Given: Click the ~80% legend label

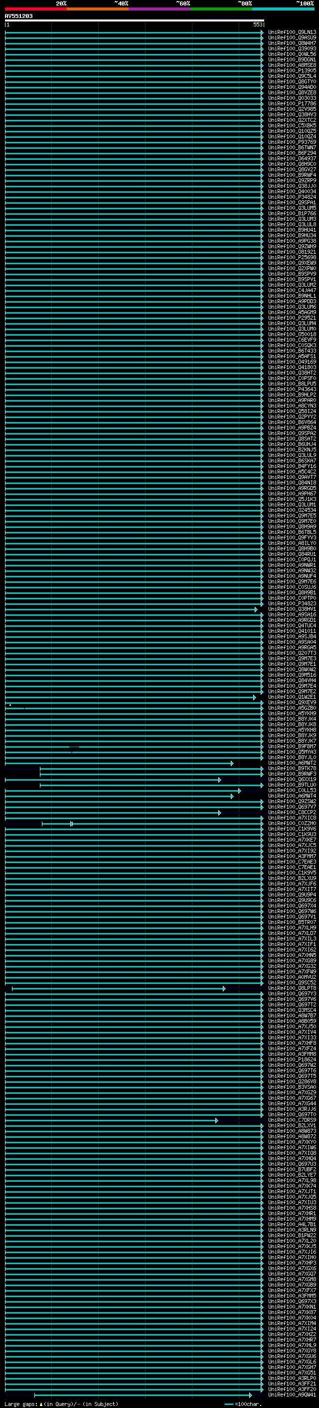Looking at the screenshot, I should [245, 3].
